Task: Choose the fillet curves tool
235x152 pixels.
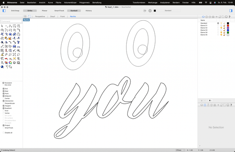Action: pyautogui.click(x=18, y=30)
